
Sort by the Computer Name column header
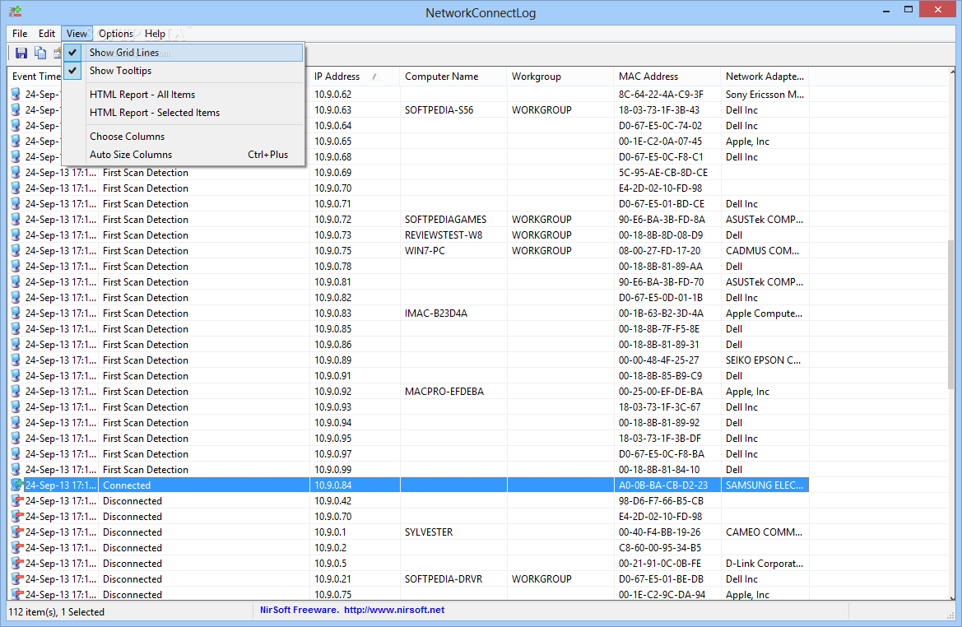point(453,77)
